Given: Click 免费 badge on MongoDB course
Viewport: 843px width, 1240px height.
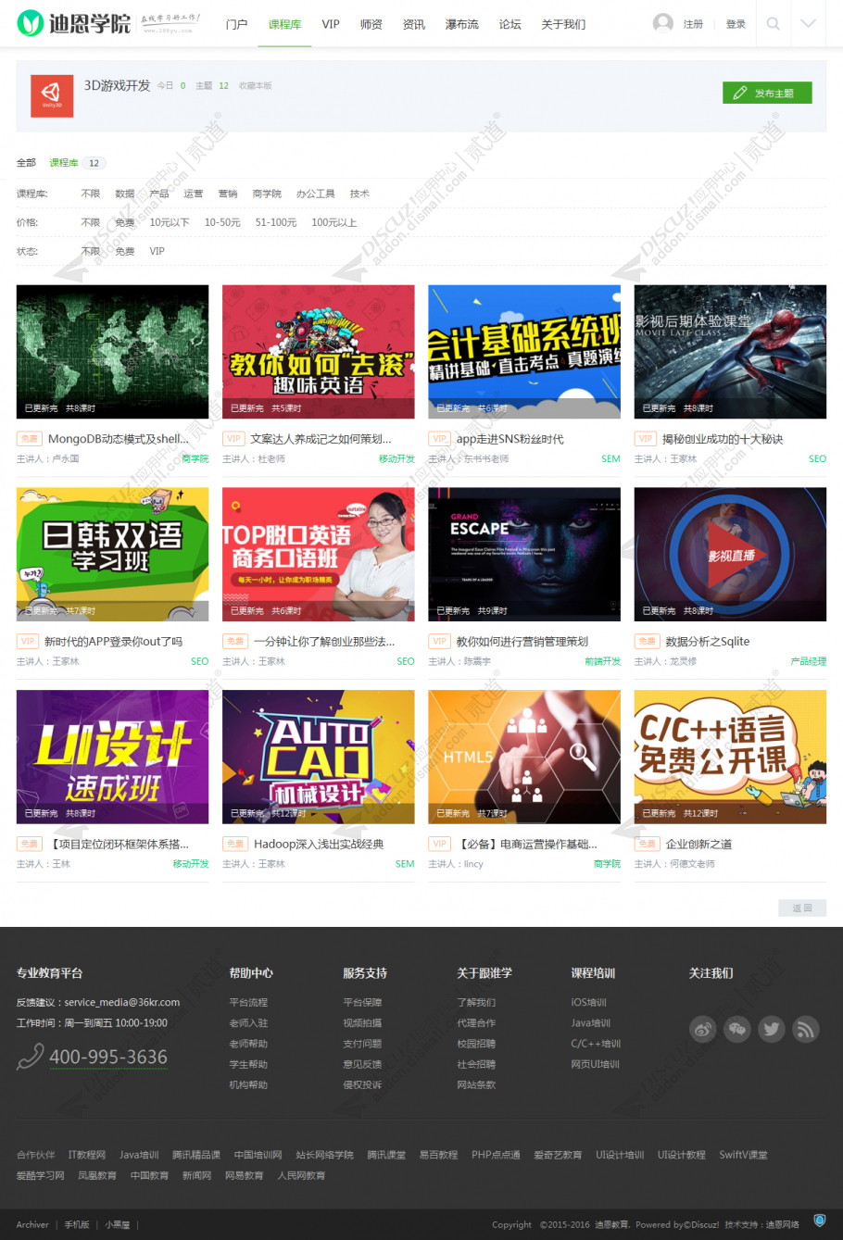Looking at the screenshot, I should tap(30, 439).
